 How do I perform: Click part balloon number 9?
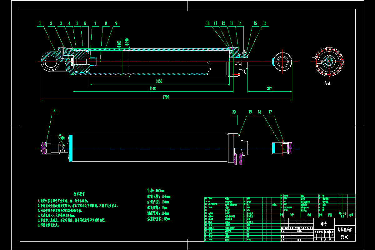click(116, 23)
